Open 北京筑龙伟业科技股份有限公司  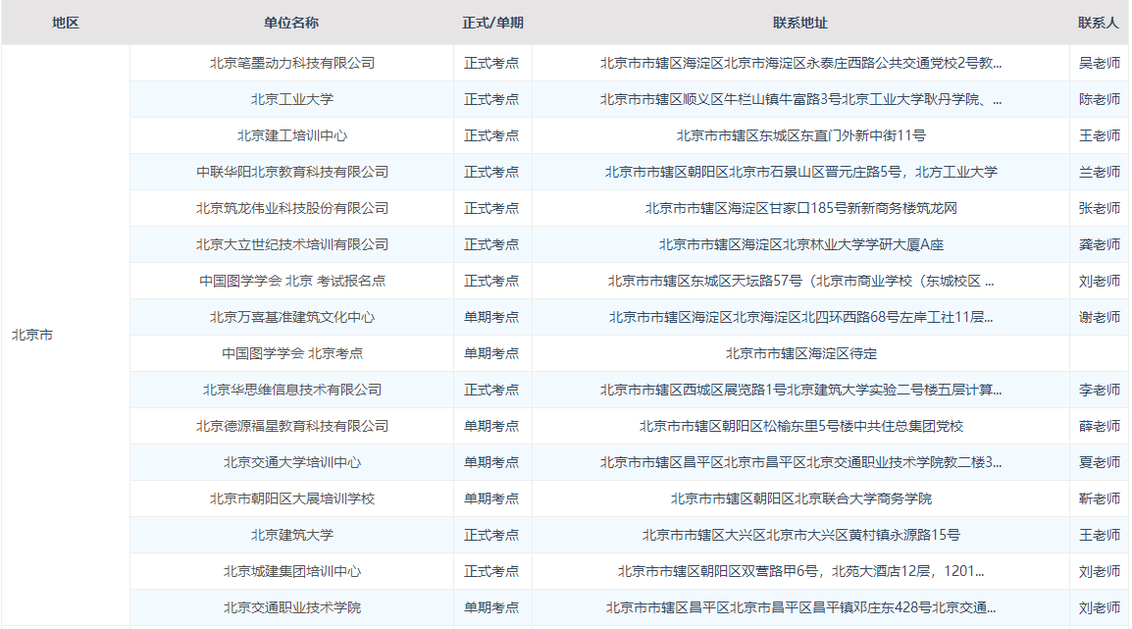tap(291, 208)
